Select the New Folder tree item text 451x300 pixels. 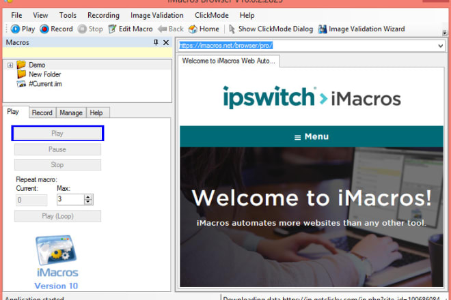click(x=45, y=74)
